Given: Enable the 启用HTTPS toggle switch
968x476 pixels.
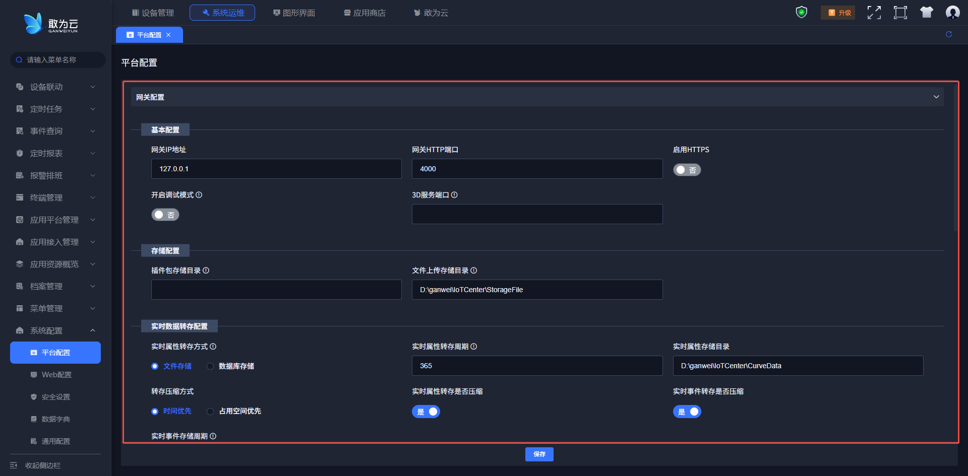Looking at the screenshot, I should click(x=687, y=170).
